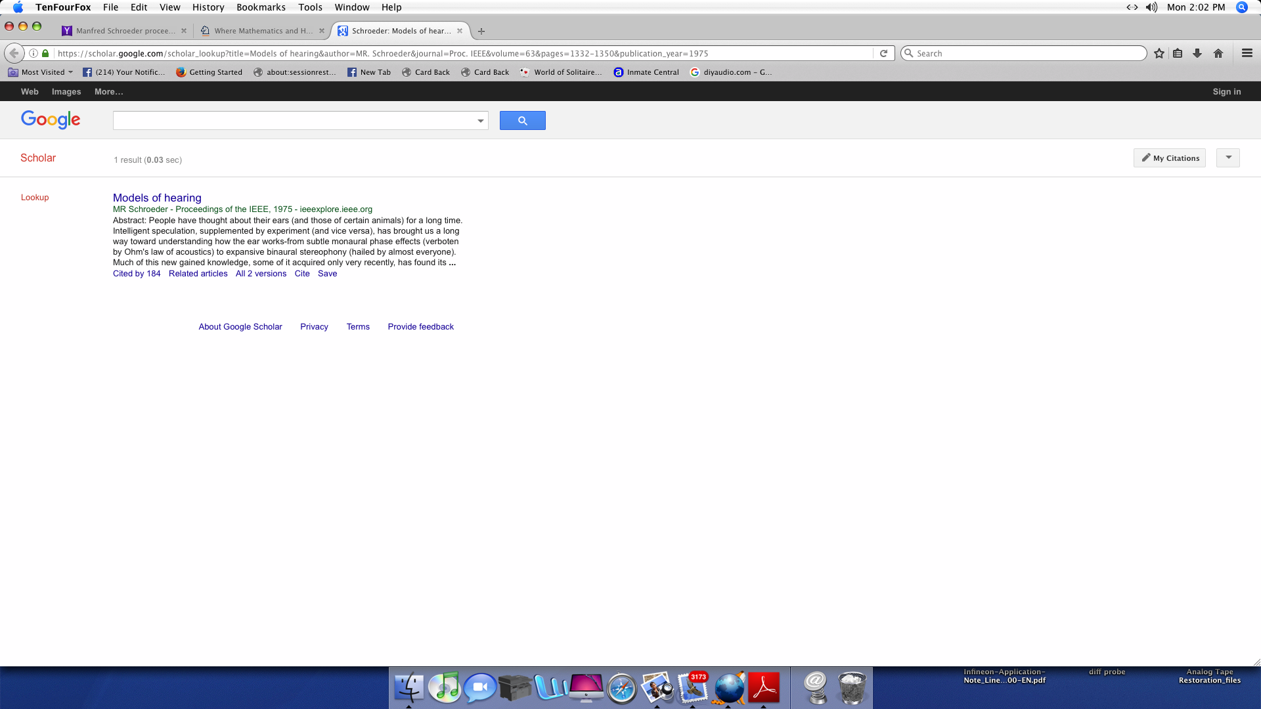Bookmark this page with the star icon
1261x709 pixels.
1159,53
